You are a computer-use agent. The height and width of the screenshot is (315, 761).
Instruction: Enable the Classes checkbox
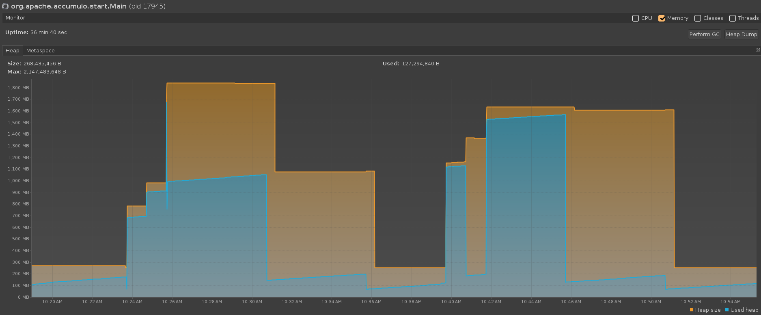pyautogui.click(x=698, y=18)
